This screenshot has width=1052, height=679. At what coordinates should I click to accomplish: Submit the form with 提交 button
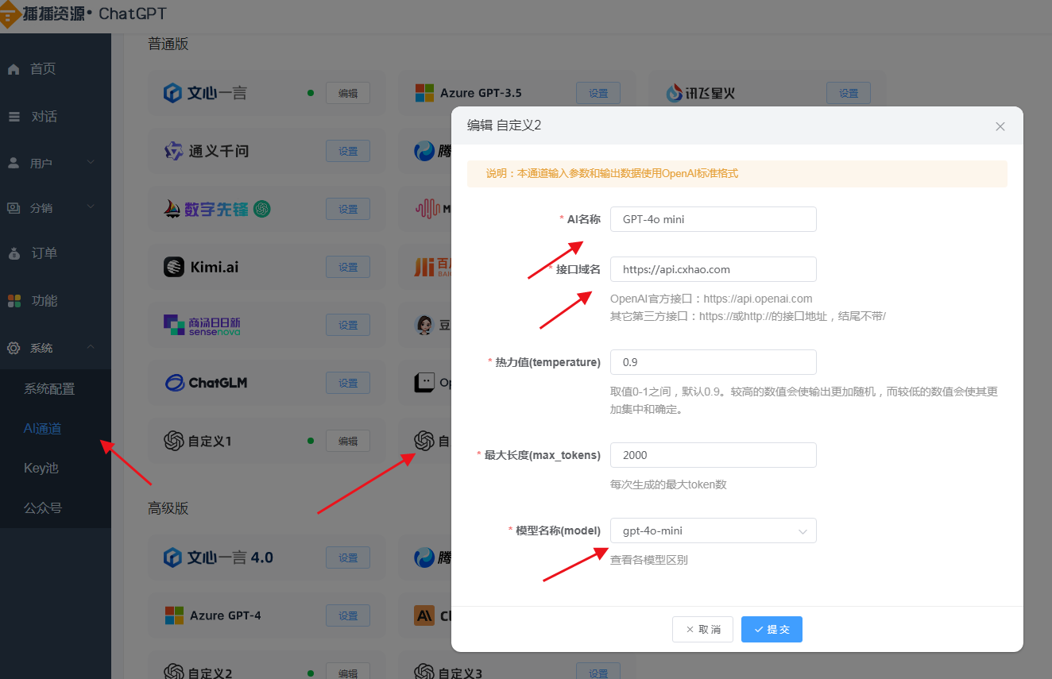coord(772,629)
